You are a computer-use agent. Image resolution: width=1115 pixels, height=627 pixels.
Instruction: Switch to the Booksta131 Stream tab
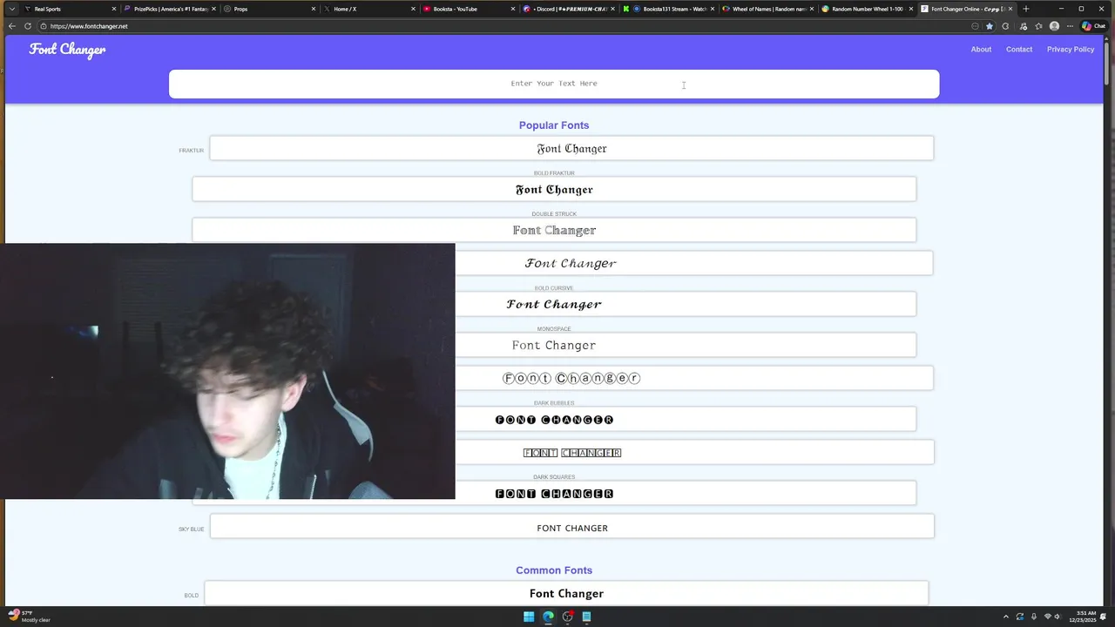(x=668, y=9)
